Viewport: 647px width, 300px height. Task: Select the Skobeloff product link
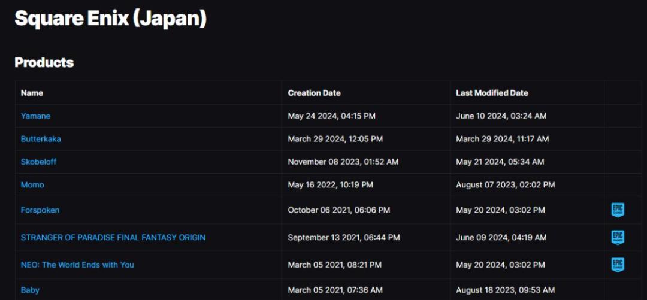38,162
